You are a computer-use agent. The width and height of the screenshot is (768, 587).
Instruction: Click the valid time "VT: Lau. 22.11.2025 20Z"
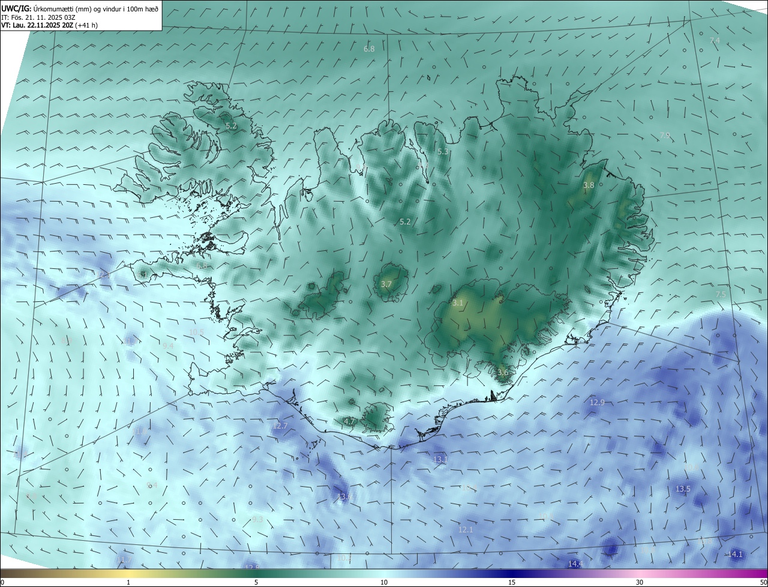pyautogui.click(x=37, y=25)
